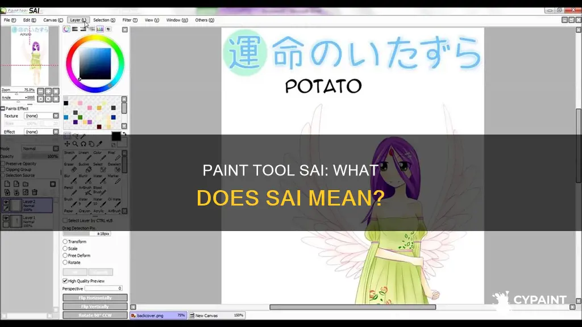This screenshot has width=582, height=327.
Task: Swap foreground and background colors
Action: 124,134
